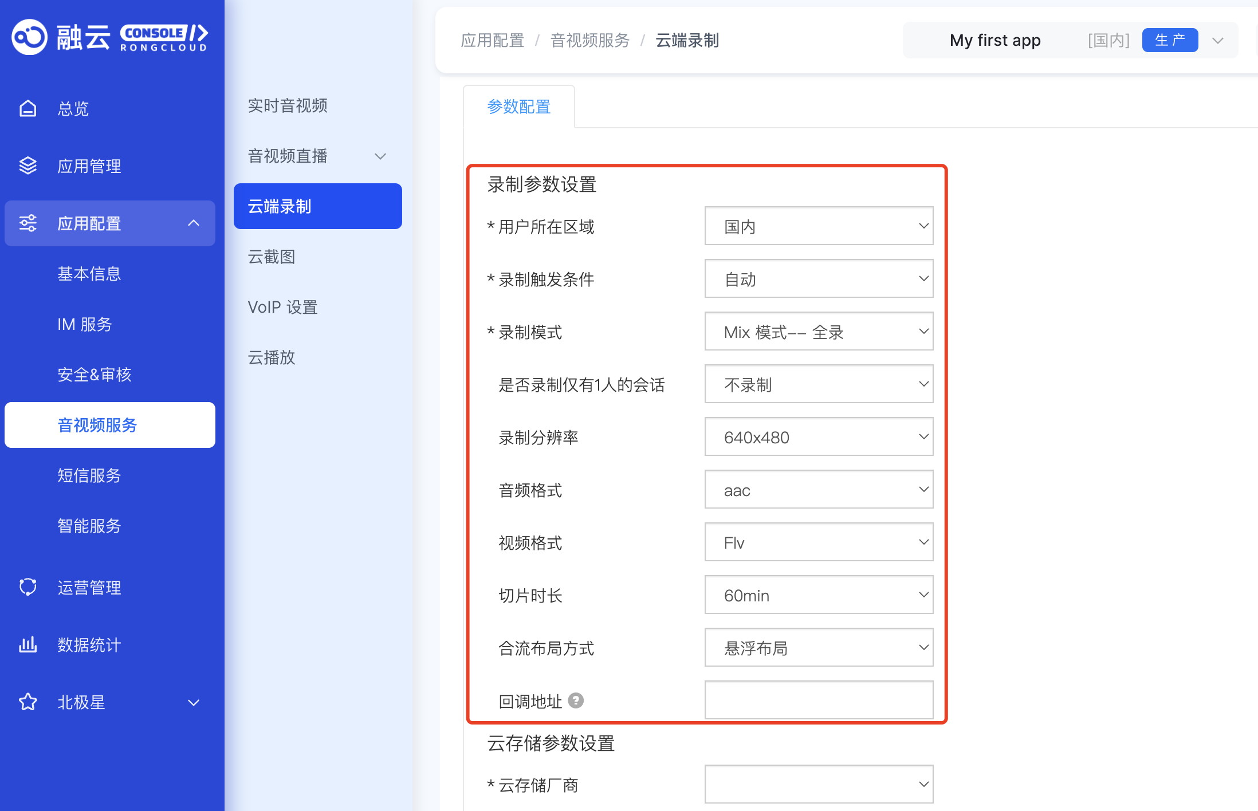Click the RongCloud console logo

[x=109, y=38]
